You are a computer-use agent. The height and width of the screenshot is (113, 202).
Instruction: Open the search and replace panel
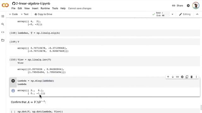click(3, 24)
